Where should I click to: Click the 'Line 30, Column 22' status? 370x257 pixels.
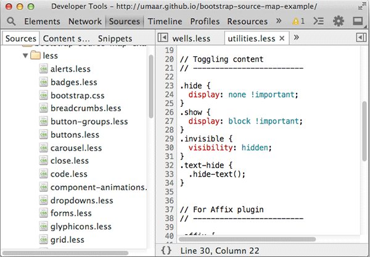(x=220, y=251)
